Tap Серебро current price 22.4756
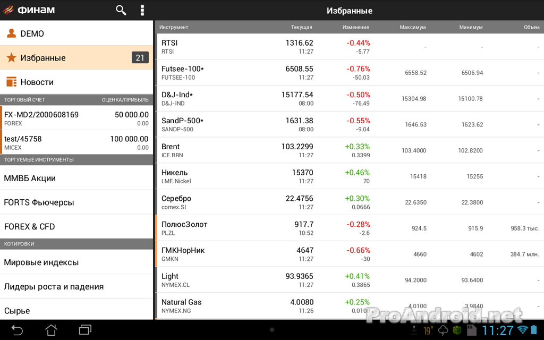Image resolution: width=544 pixels, height=340 pixels. tap(300, 199)
